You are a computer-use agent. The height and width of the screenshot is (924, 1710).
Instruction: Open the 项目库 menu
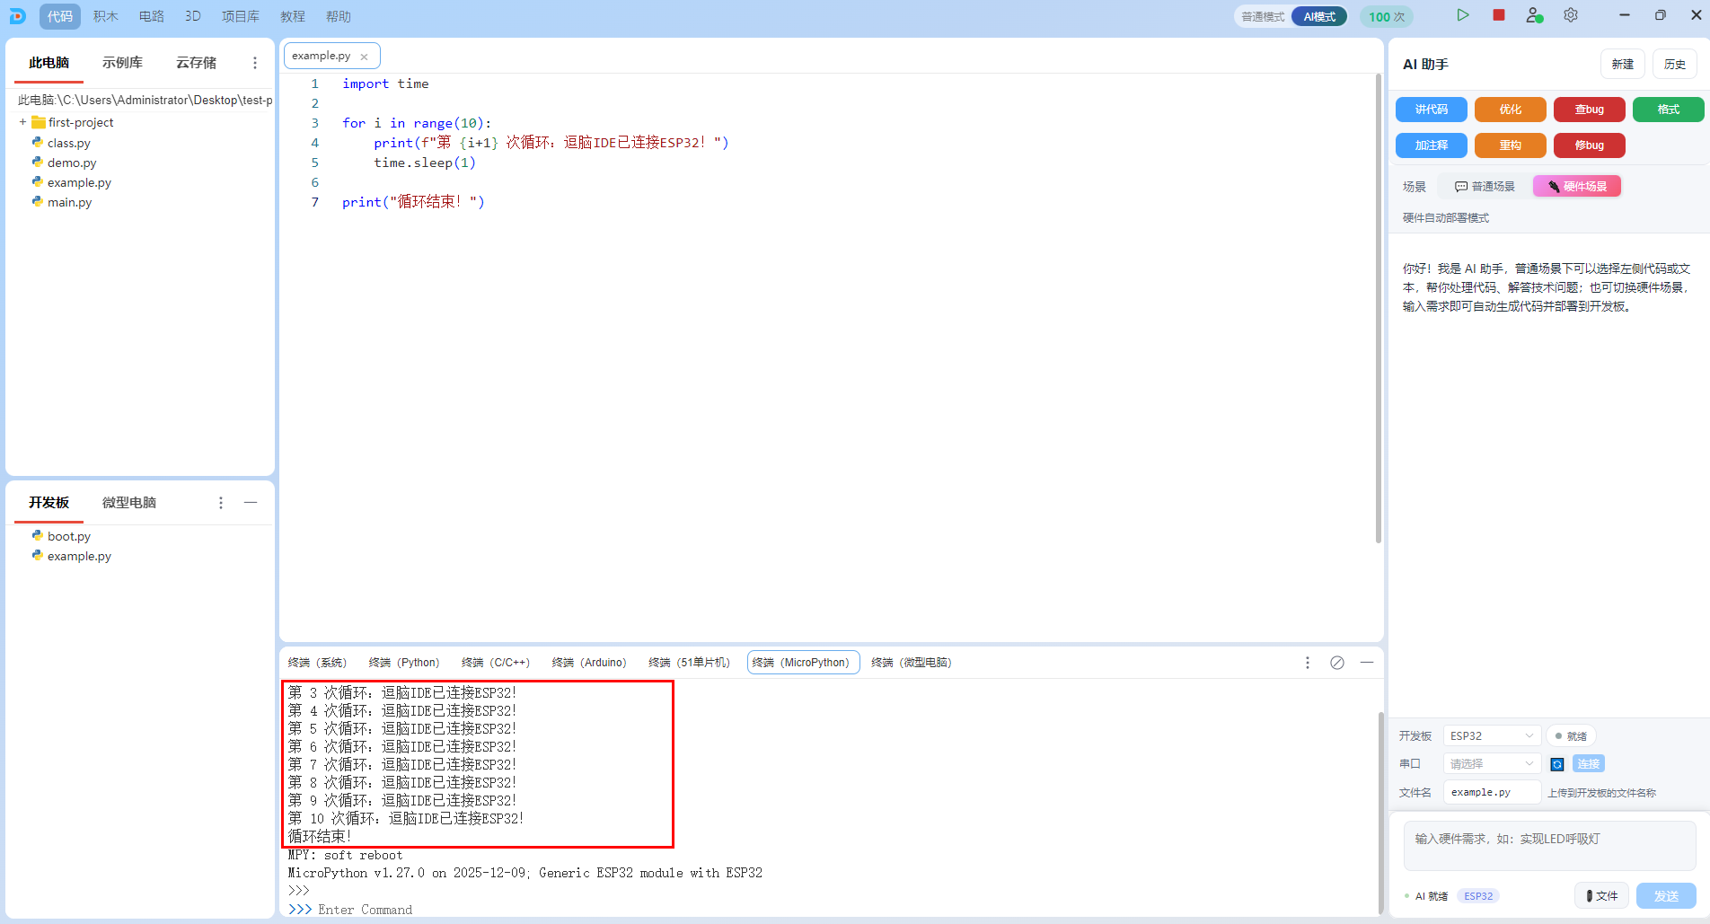241,16
